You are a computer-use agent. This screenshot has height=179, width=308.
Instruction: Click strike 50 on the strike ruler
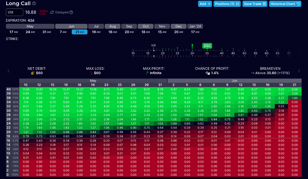click(244, 53)
